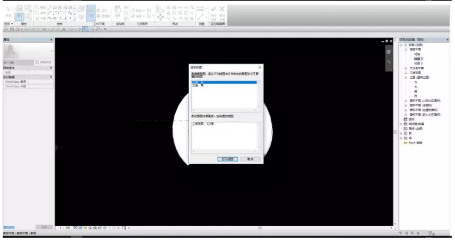Click the Move tool icon

(161, 17)
